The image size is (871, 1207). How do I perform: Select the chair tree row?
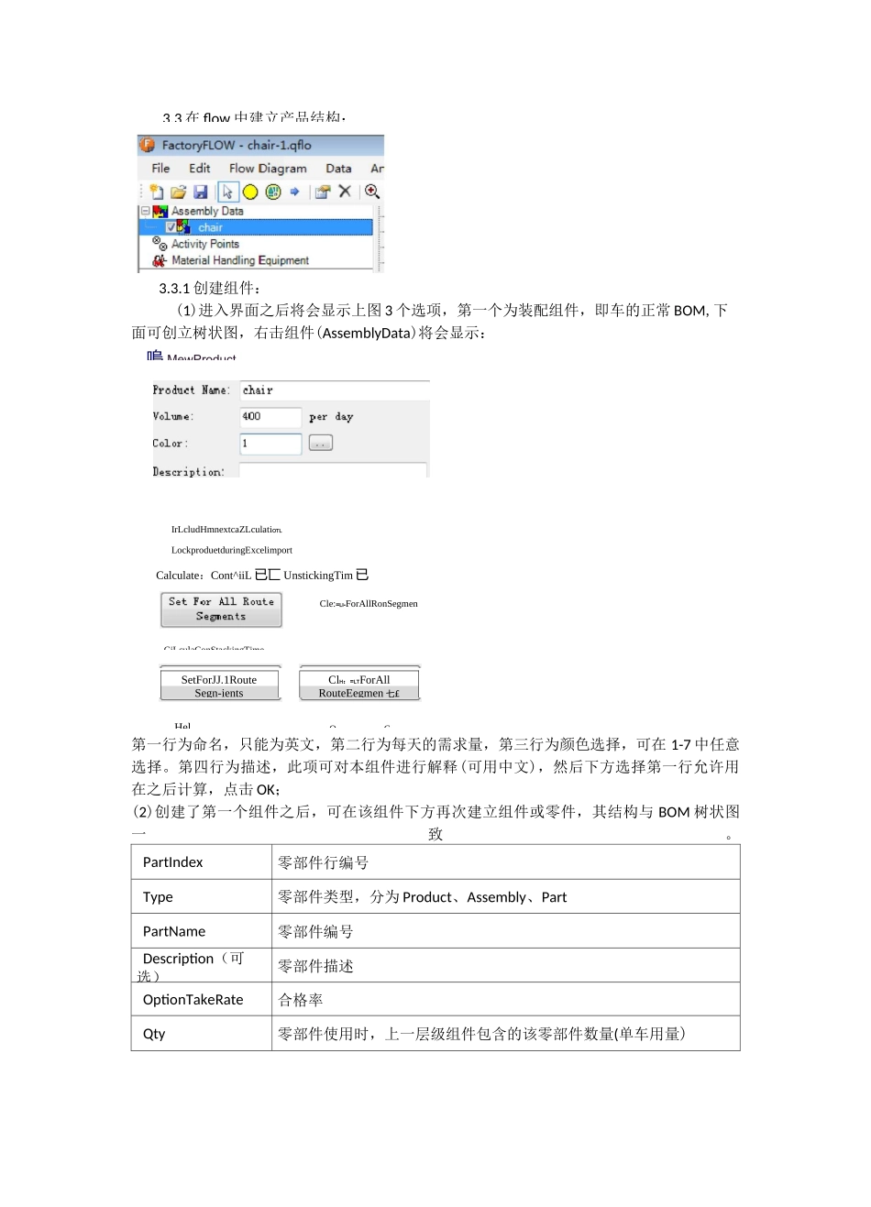coord(257,227)
